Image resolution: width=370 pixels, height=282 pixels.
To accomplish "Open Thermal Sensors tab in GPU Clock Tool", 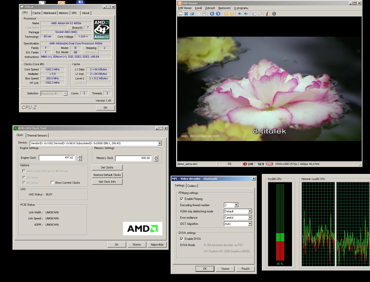I will [37, 136].
